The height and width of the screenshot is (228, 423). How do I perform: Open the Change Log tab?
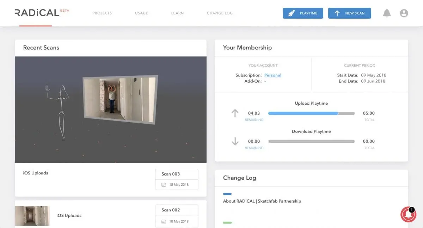pos(220,13)
